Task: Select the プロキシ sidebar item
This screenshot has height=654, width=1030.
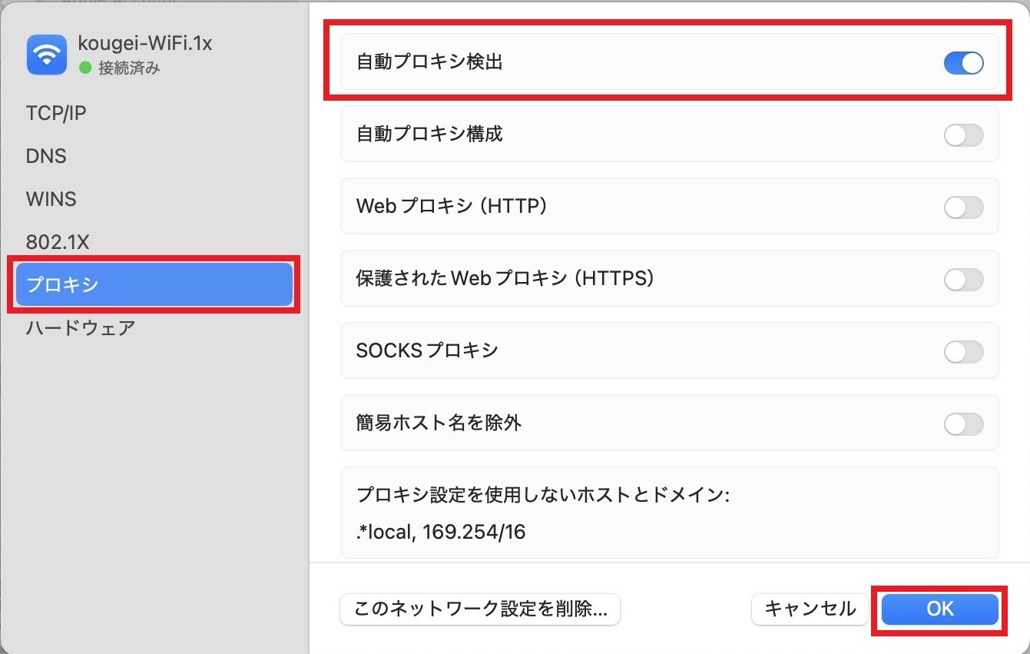Action: click(154, 285)
